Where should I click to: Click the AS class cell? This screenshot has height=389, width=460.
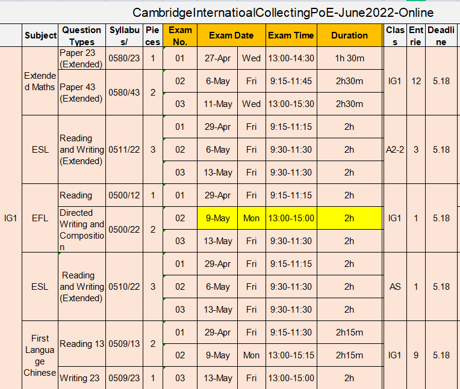pyautogui.click(x=395, y=287)
